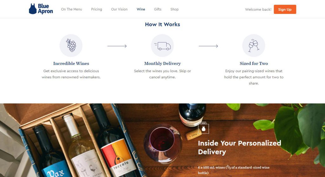
Task: Click the Incredible Wines heading
Action: 71,63
